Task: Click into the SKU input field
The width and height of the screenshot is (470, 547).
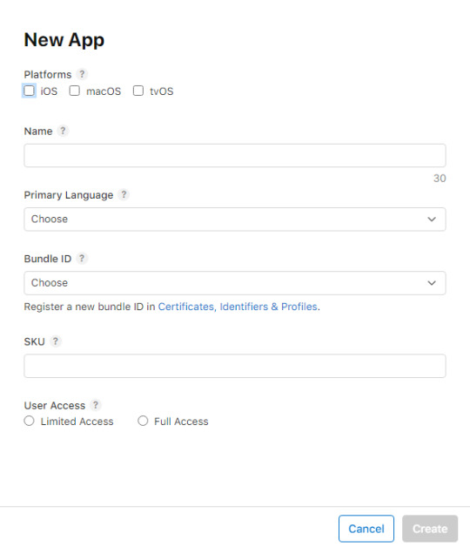Action: 235,366
